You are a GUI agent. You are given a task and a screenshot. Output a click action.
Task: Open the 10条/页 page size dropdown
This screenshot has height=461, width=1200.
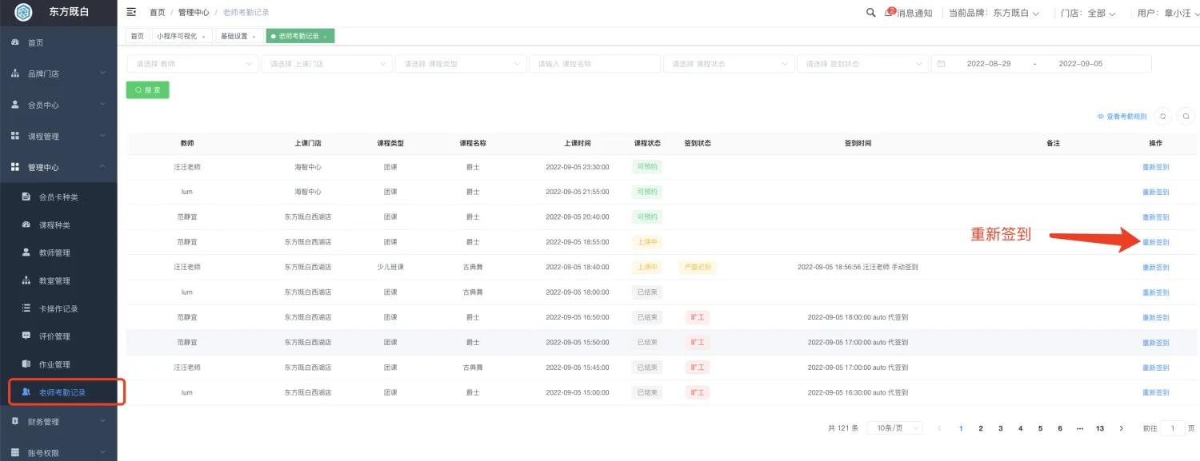(x=894, y=428)
